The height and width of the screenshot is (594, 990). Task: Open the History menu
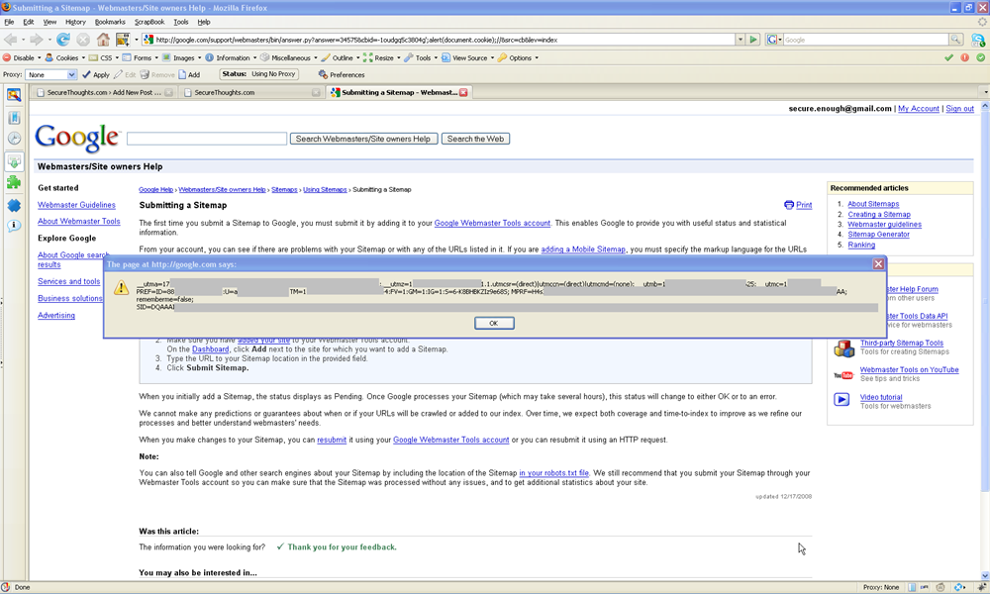[x=75, y=22]
